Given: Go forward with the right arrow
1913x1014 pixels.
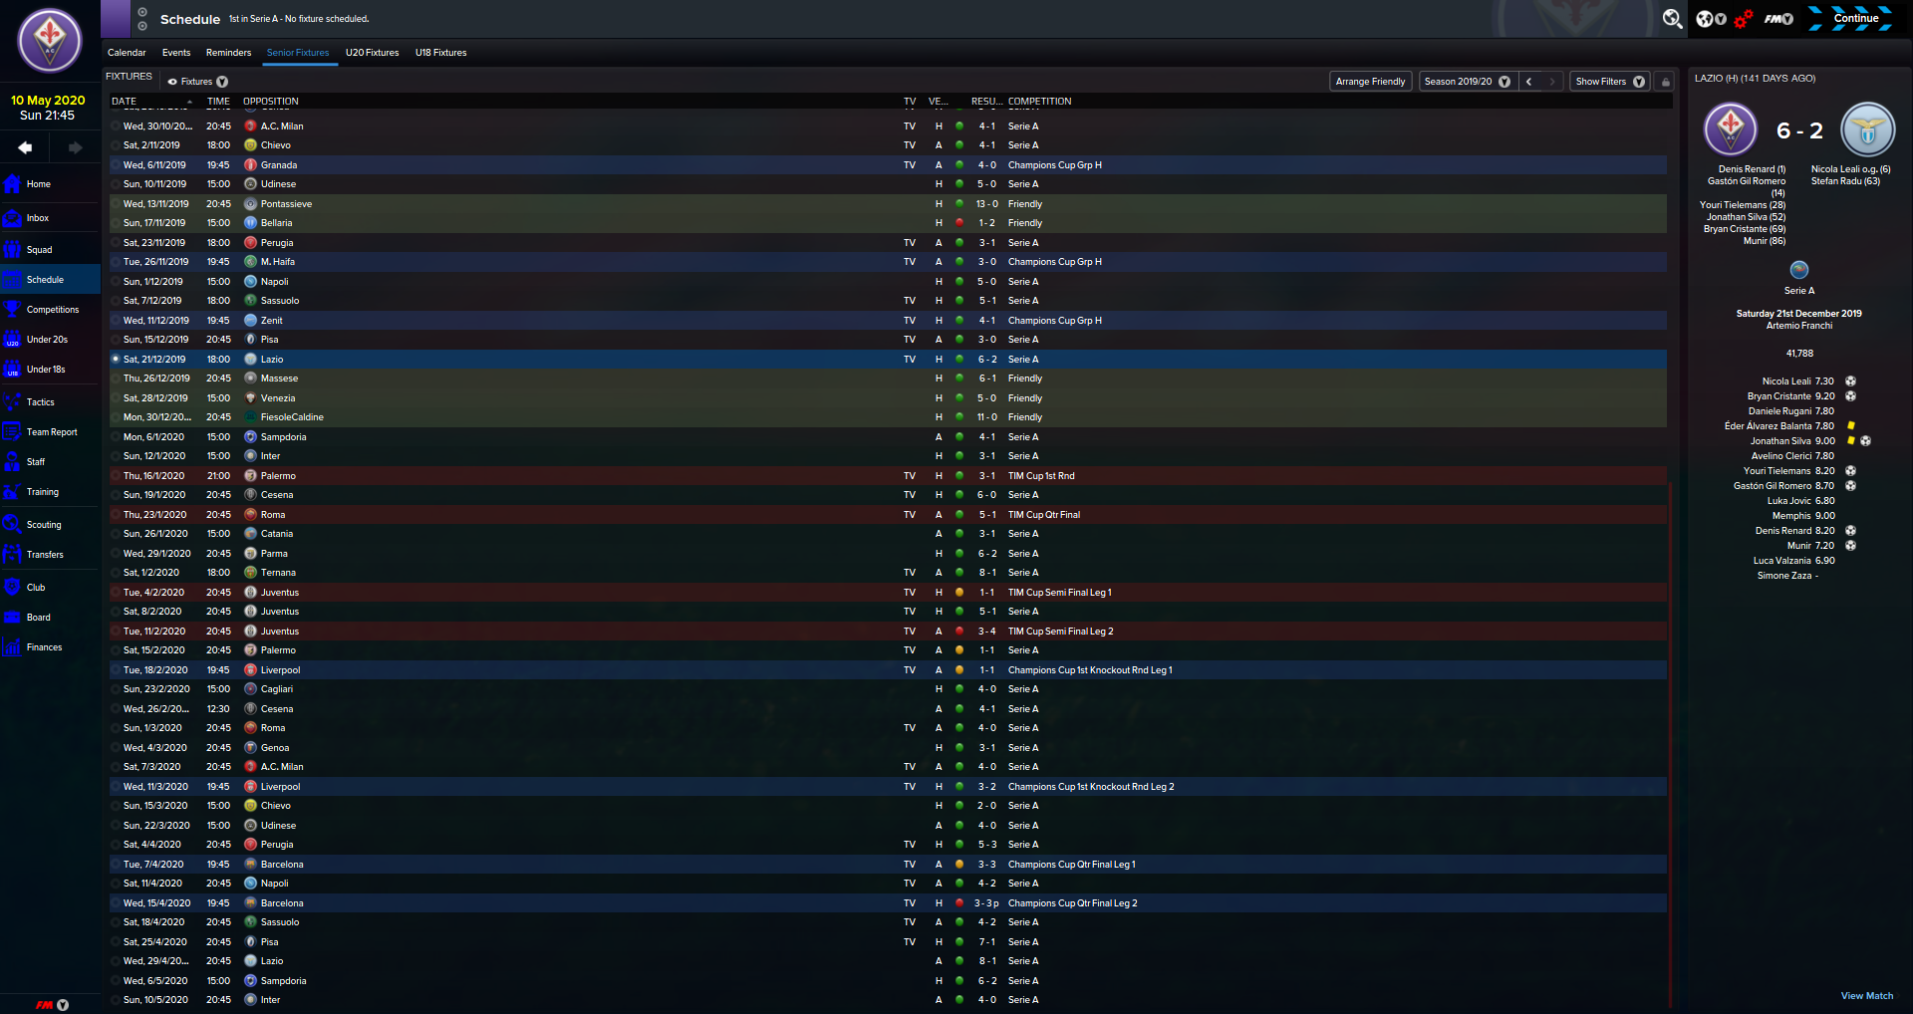Looking at the screenshot, I should 75,147.
